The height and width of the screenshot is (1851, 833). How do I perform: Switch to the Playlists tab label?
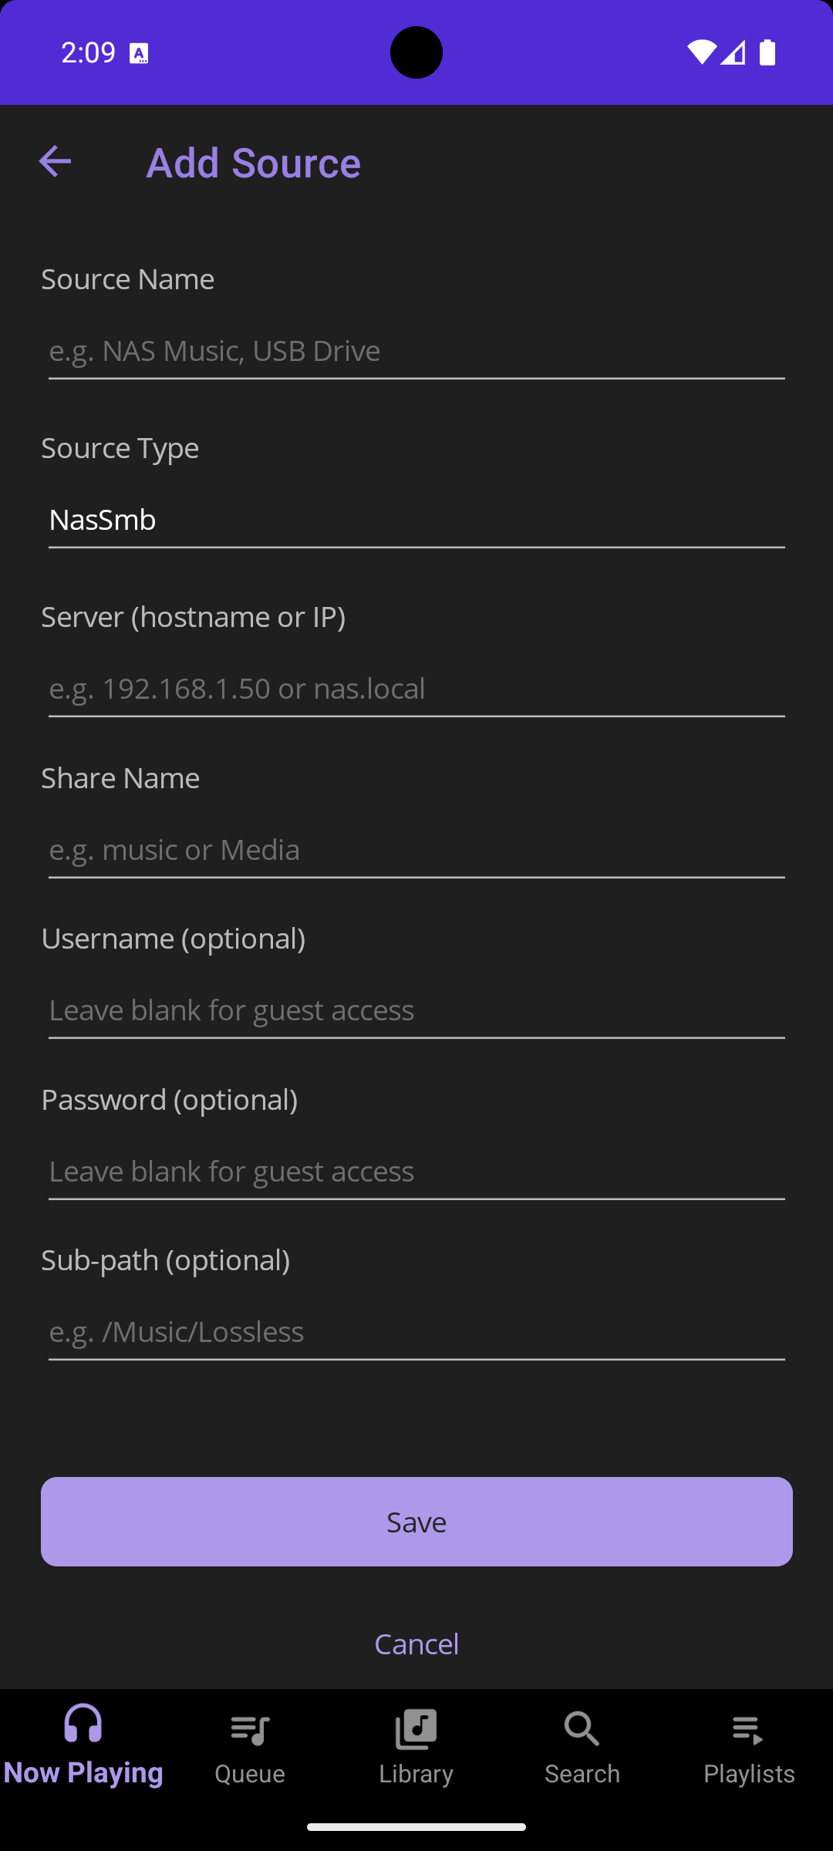pyautogui.click(x=749, y=1774)
